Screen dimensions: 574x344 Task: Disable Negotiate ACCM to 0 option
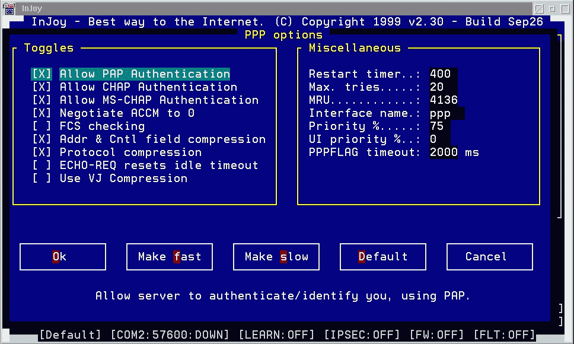click(42, 113)
